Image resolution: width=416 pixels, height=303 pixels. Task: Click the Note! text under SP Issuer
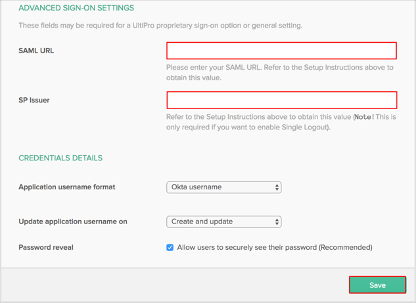click(364, 117)
